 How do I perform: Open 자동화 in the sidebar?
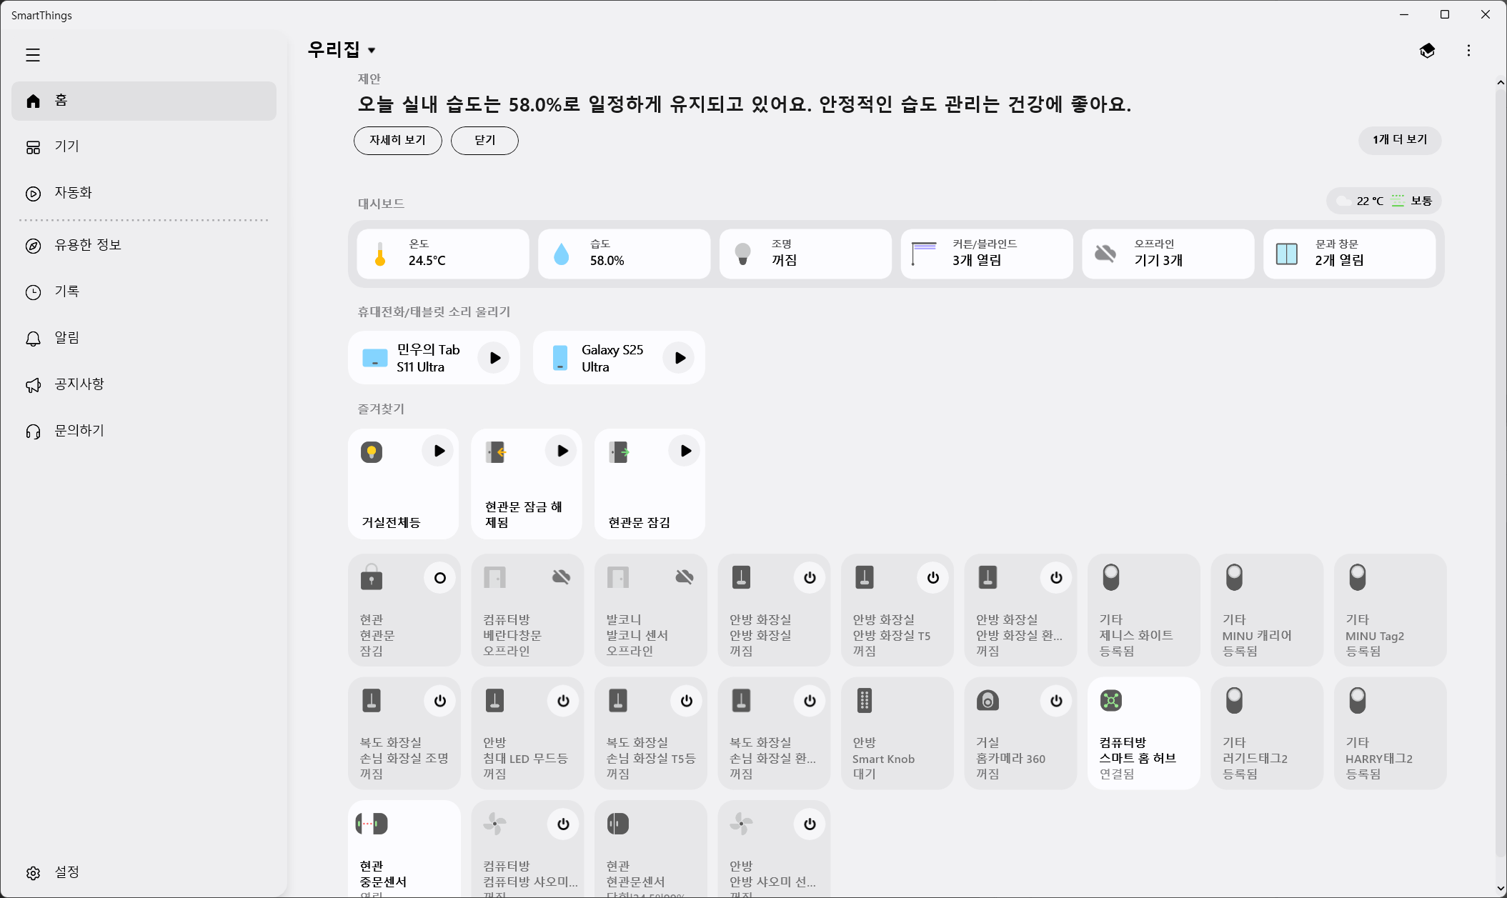[73, 193]
